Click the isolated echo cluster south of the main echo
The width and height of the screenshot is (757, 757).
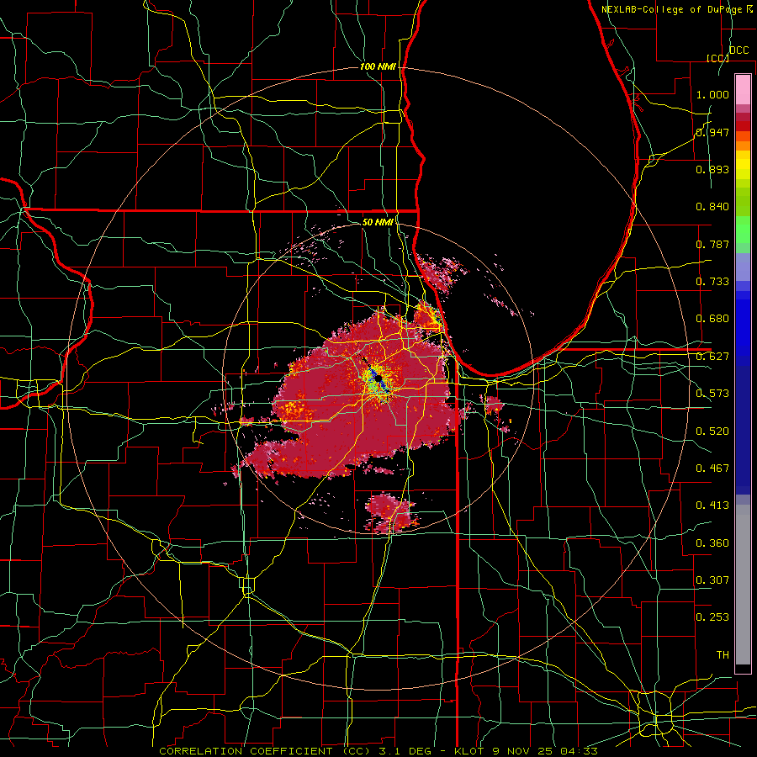(390, 513)
